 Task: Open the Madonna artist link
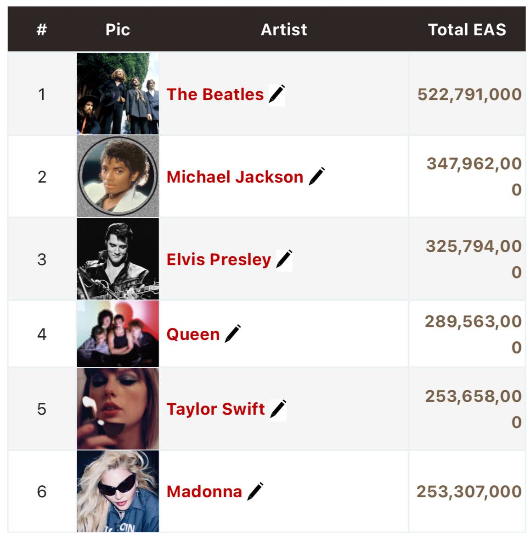pos(204,492)
